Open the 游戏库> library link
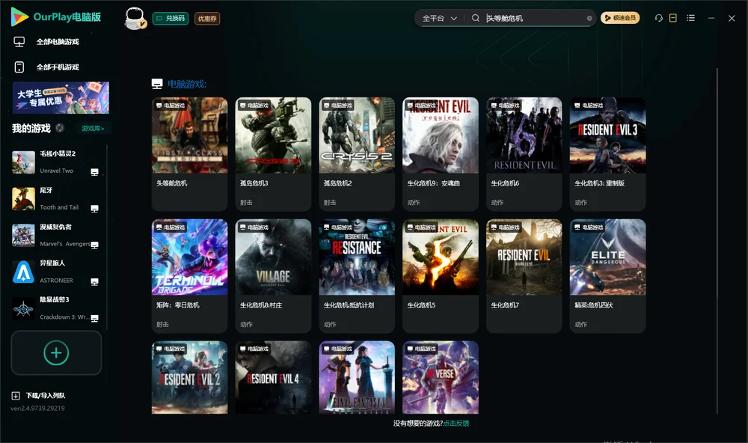748x443 pixels. pyautogui.click(x=93, y=129)
